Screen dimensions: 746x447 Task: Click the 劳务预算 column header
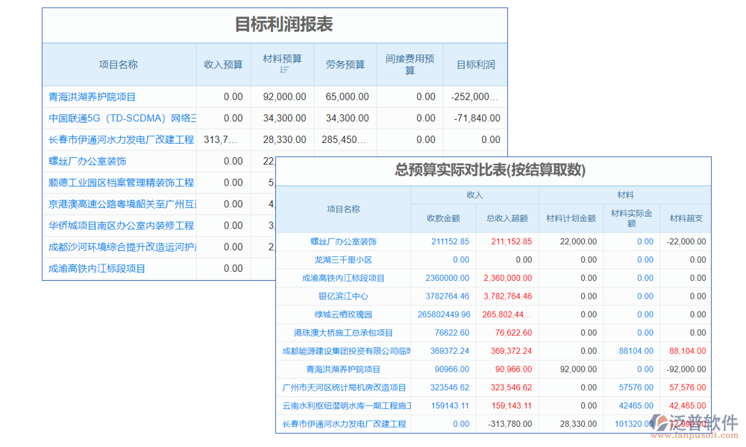click(345, 65)
